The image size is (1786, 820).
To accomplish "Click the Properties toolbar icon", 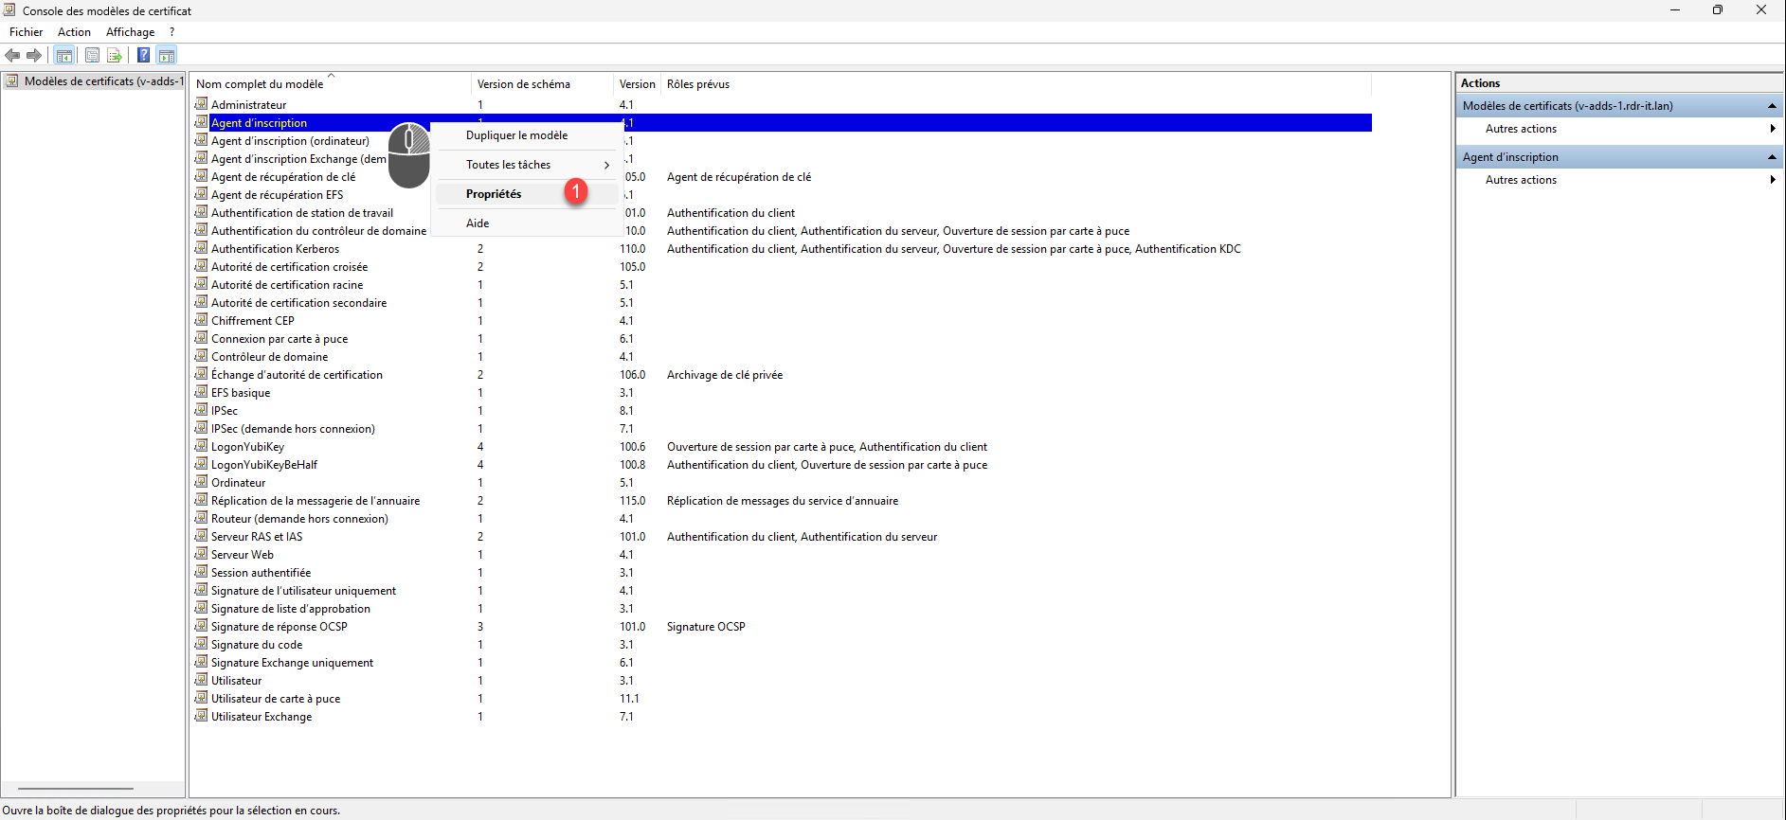I will click(92, 55).
